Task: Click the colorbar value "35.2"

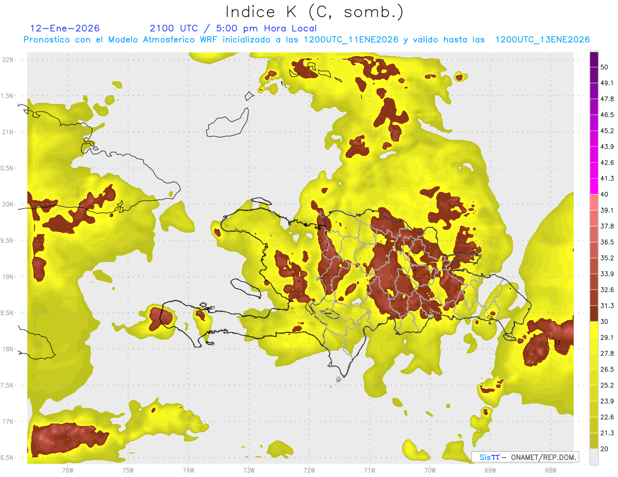Action: click(x=607, y=258)
